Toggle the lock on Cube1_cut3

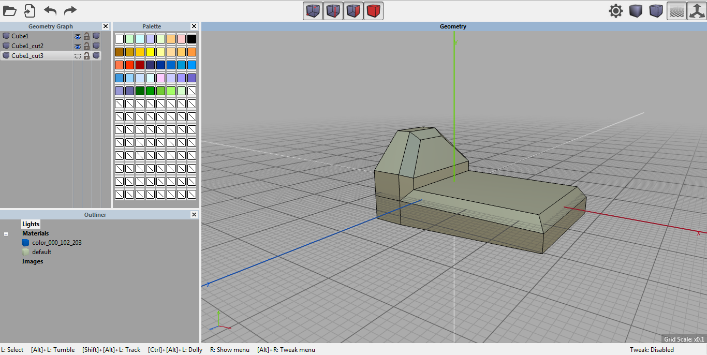[x=87, y=55]
